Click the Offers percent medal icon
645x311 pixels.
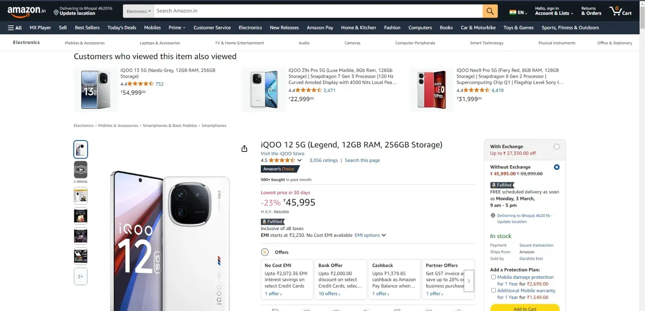[265, 252]
